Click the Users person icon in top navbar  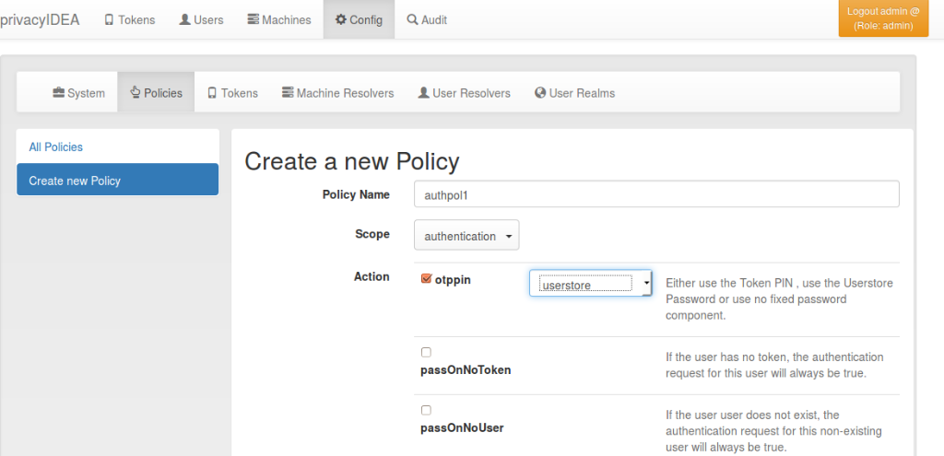coord(184,20)
